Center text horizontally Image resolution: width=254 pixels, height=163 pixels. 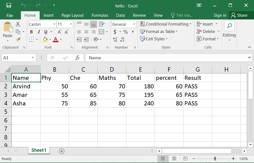(86, 32)
